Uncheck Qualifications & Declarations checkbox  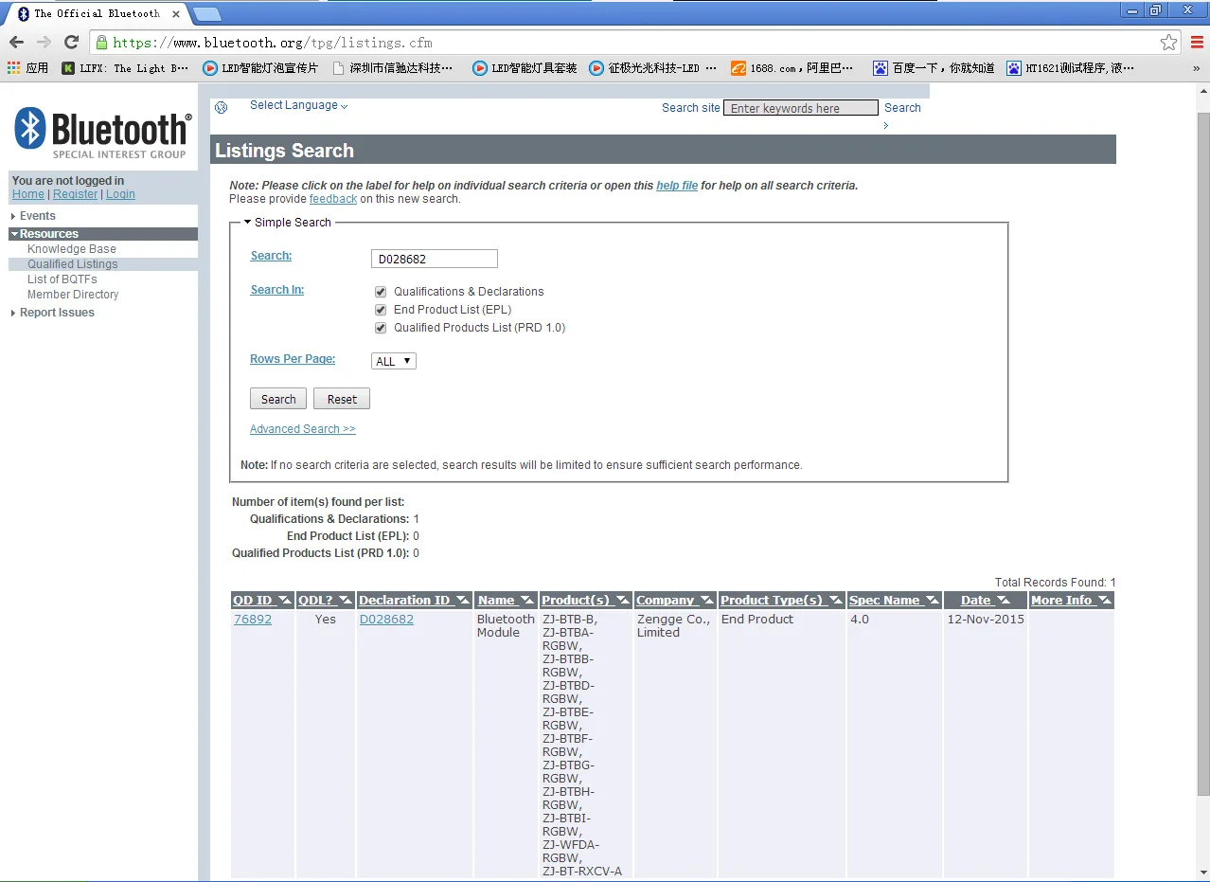(381, 292)
